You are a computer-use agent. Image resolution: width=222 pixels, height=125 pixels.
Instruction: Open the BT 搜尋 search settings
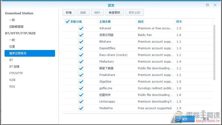point(14,67)
